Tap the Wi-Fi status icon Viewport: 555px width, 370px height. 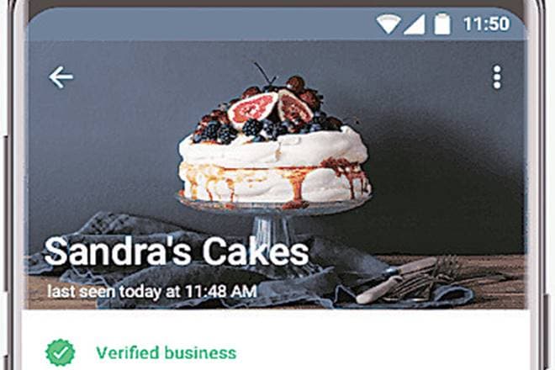click(388, 24)
